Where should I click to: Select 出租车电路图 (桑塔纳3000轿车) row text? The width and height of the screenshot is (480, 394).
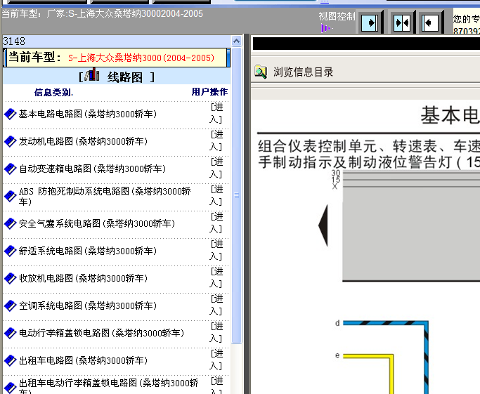83,360
